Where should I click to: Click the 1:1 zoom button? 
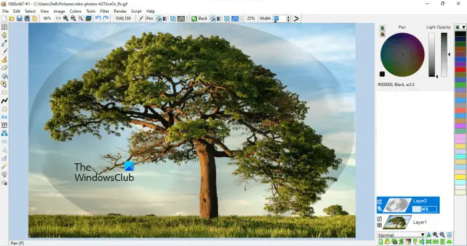58,19
